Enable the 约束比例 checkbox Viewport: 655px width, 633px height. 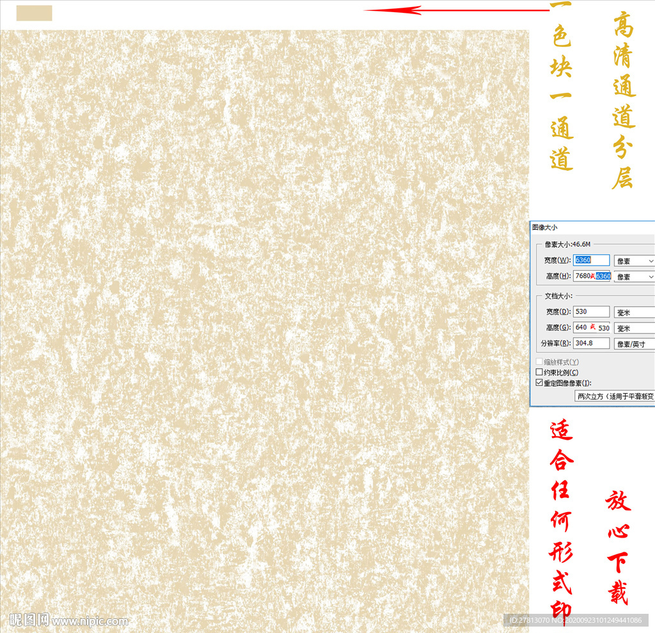pyautogui.click(x=539, y=372)
